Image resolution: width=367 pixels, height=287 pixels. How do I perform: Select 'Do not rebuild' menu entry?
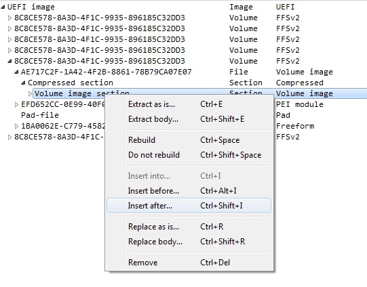(x=189, y=155)
